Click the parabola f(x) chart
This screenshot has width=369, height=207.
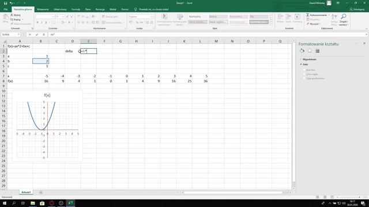pos(47,125)
